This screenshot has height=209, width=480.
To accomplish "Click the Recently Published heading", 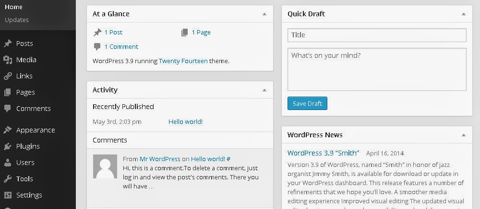I will pyautogui.click(x=123, y=107).
